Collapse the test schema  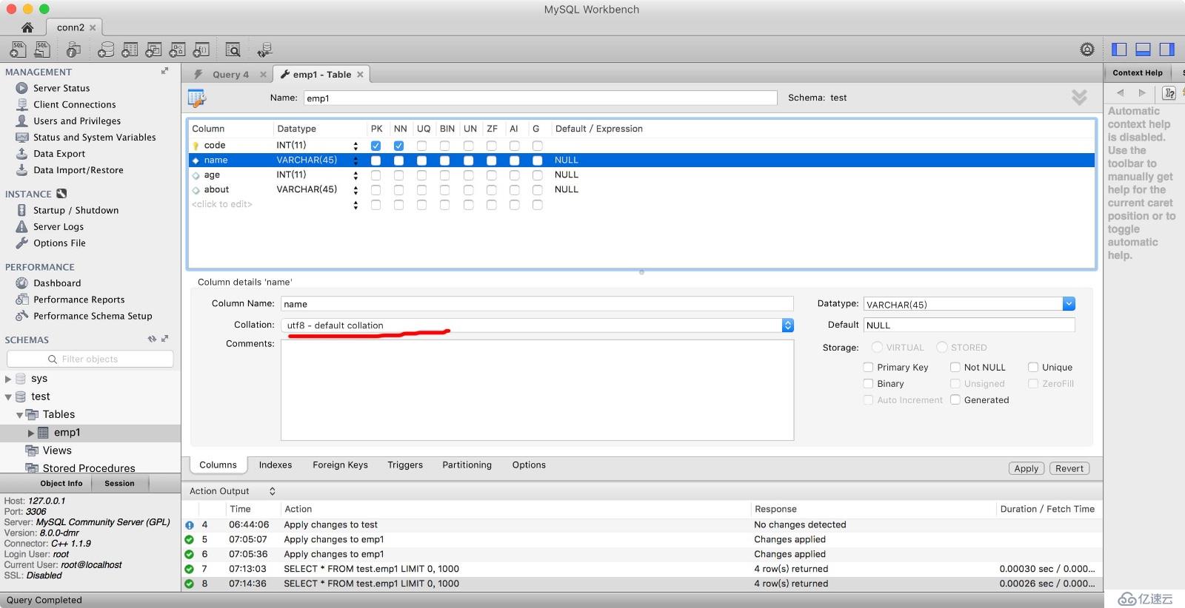[x=8, y=397]
